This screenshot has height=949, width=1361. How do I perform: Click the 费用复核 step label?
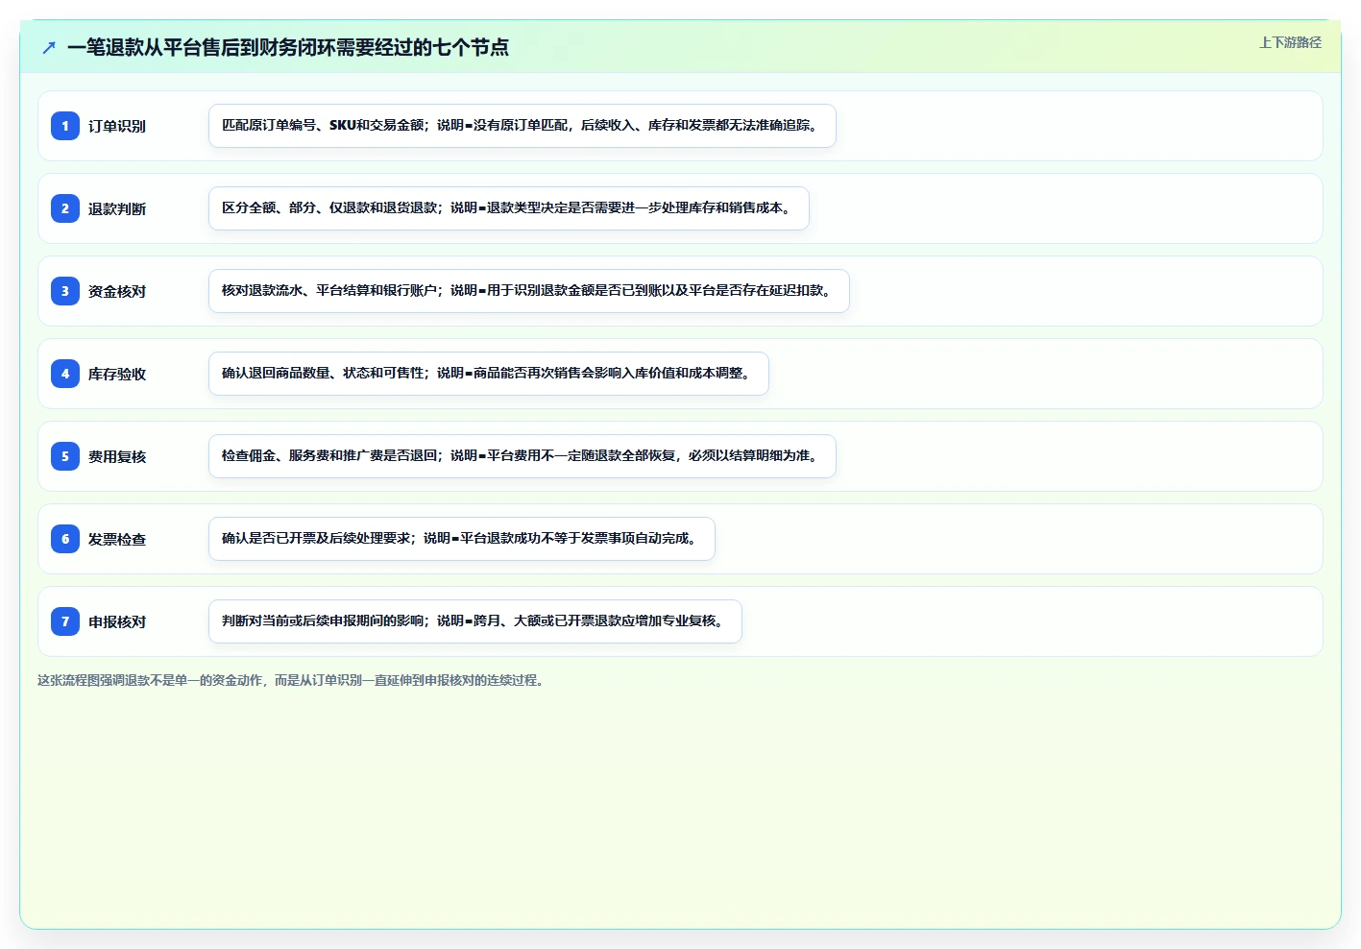pyautogui.click(x=117, y=456)
